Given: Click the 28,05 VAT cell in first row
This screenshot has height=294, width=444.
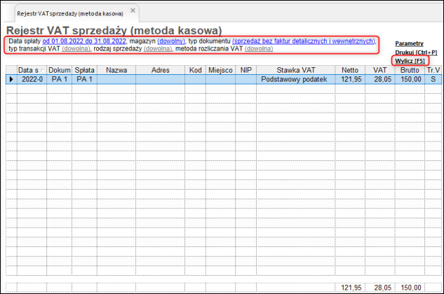Looking at the screenshot, I should click(380, 79).
